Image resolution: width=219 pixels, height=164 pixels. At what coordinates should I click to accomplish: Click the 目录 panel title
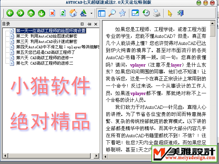pyautogui.click(x=6, y=24)
